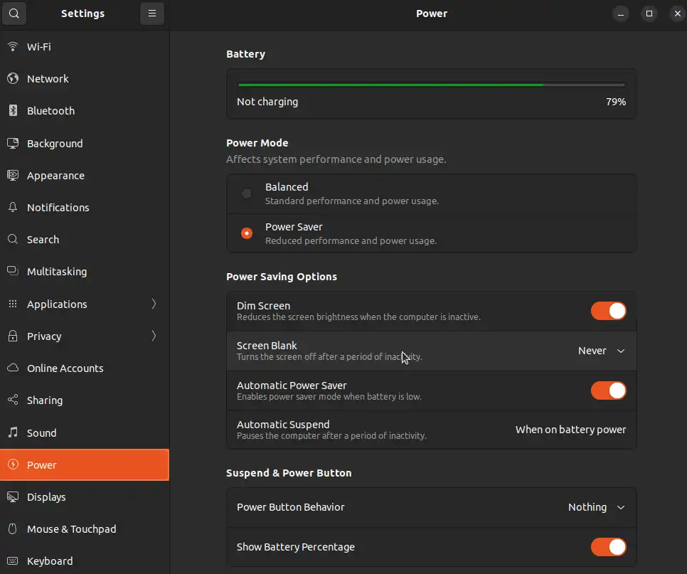Viewport: 687px width, 574px height.
Task: Click the Notifications bell icon
Action: pos(13,208)
